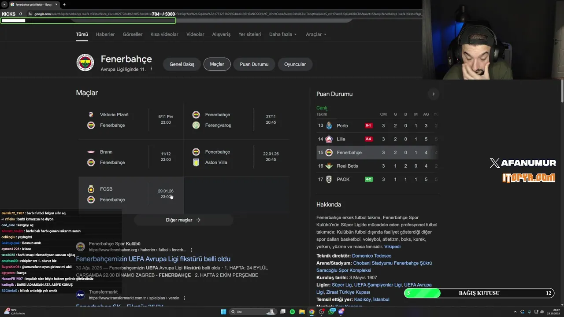Open the options menu for the Transfermarkt result
This screenshot has height=317, width=564.
point(185,298)
